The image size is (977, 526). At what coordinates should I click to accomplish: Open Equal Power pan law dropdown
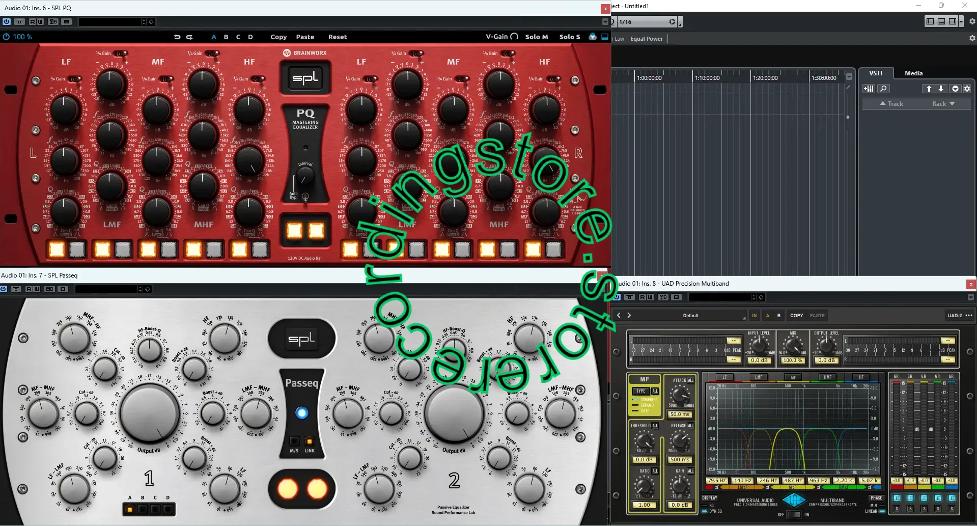647,39
